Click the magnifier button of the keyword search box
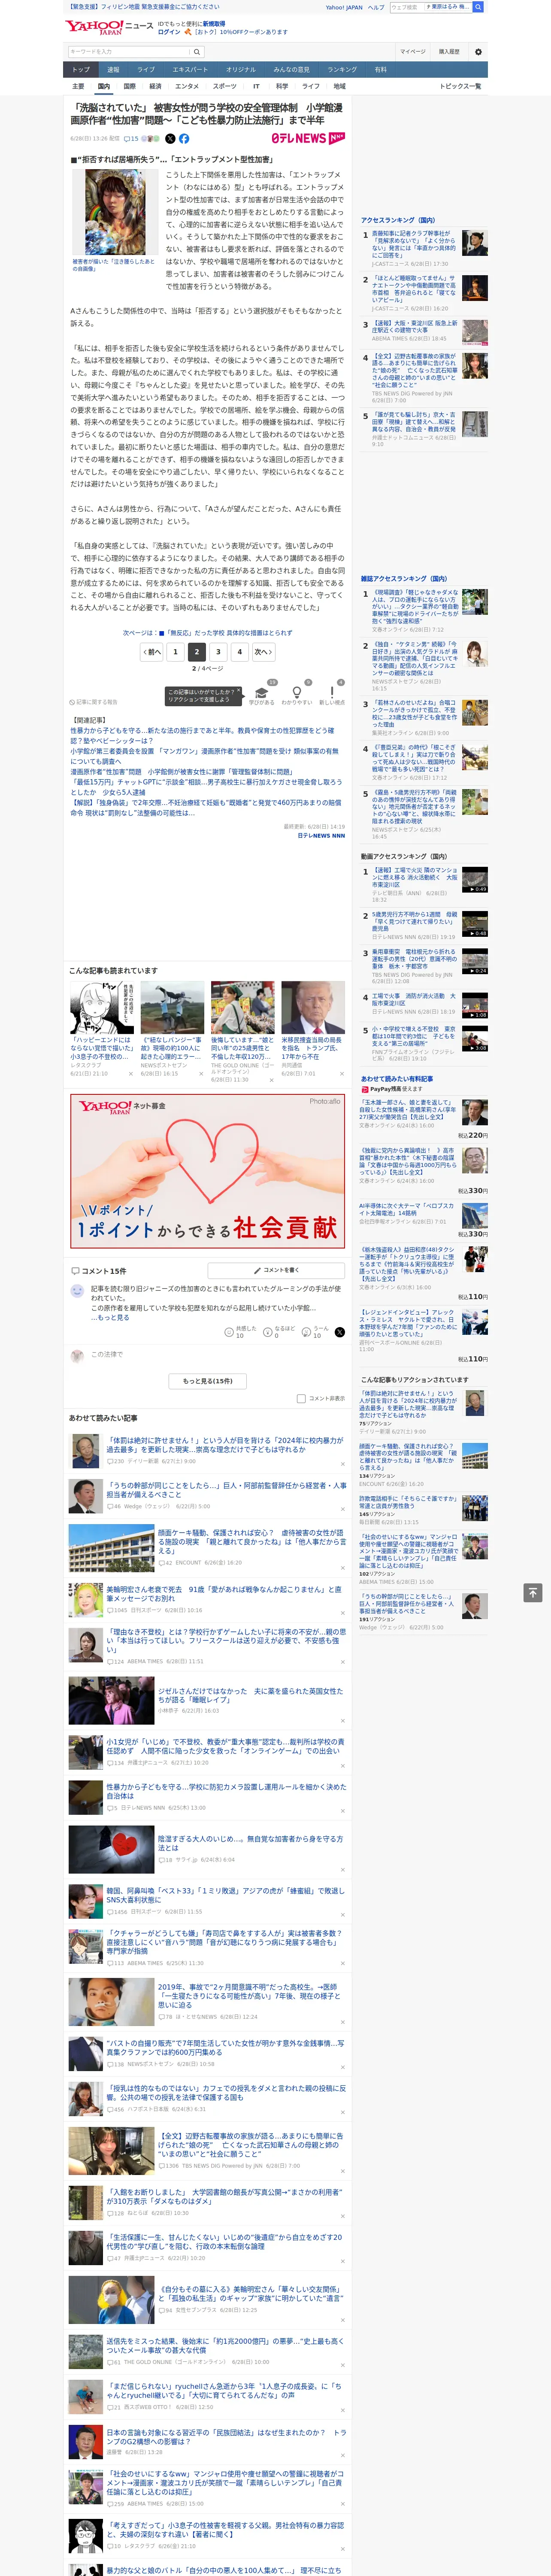551x2576 pixels. [197, 52]
